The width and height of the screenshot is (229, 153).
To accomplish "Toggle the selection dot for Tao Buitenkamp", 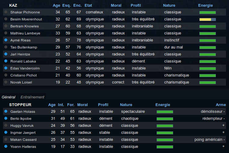I will point(6,47).
